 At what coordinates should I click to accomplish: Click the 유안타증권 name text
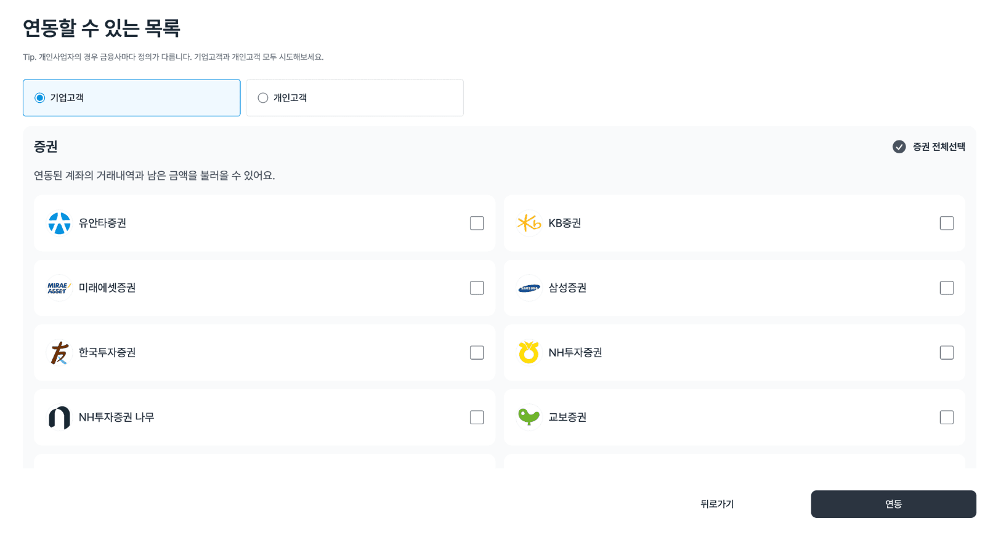click(102, 223)
